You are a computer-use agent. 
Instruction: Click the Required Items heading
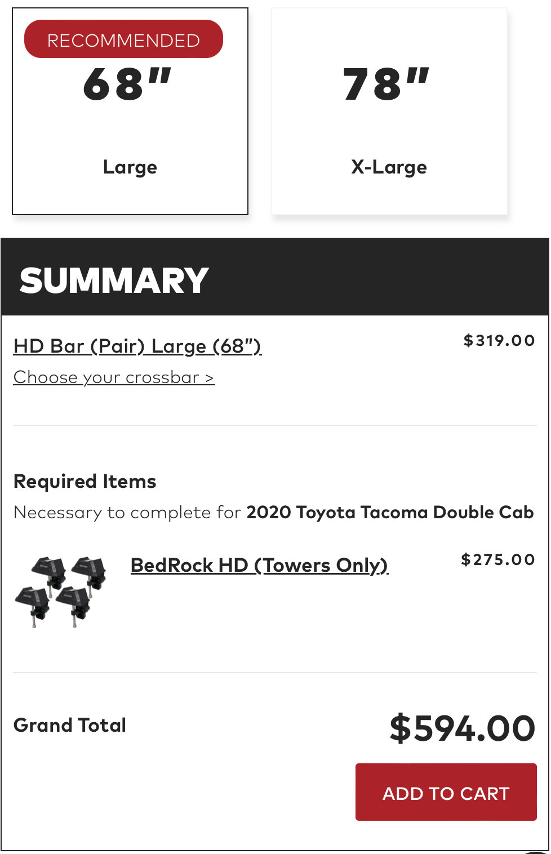coord(85,482)
